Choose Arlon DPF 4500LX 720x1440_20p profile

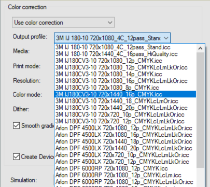(x=125, y=148)
